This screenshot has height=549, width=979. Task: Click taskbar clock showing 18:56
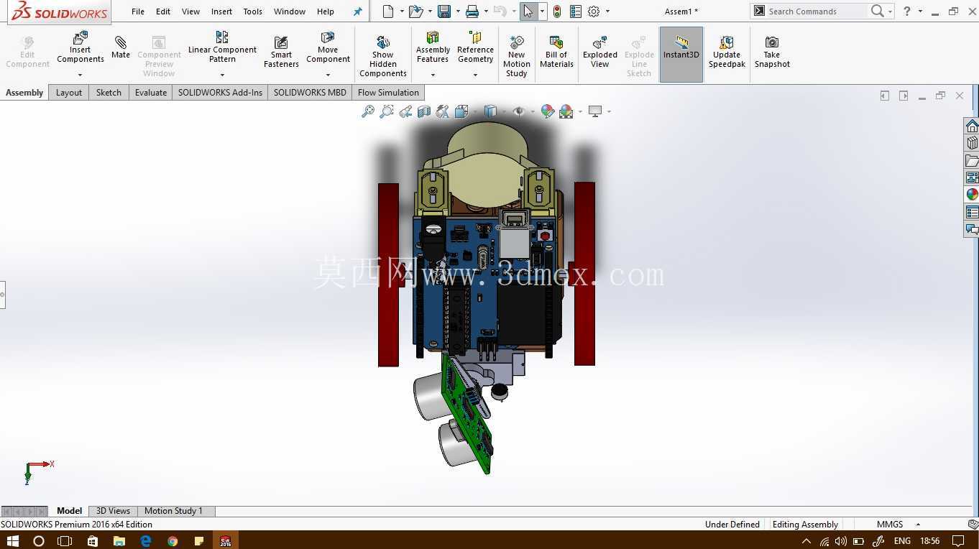[x=929, y=540]
